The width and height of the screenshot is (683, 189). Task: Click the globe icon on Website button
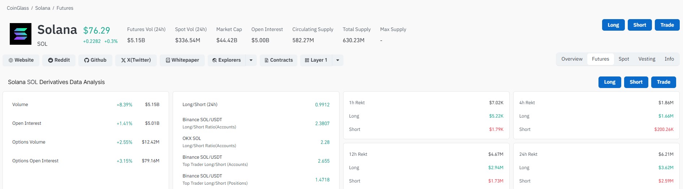tap(11, 60)
